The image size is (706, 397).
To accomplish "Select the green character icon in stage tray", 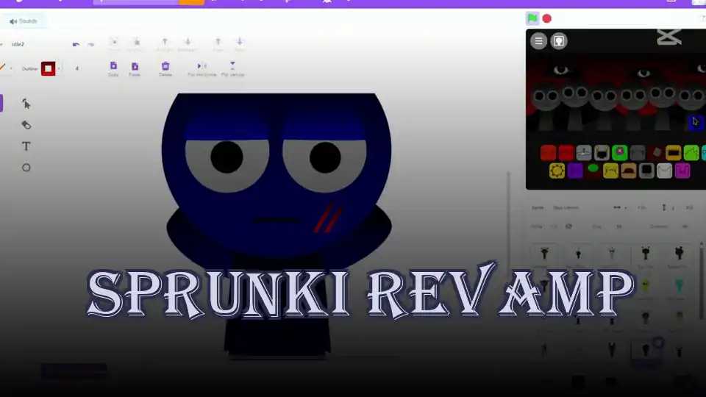I will (x=620, y=153).
